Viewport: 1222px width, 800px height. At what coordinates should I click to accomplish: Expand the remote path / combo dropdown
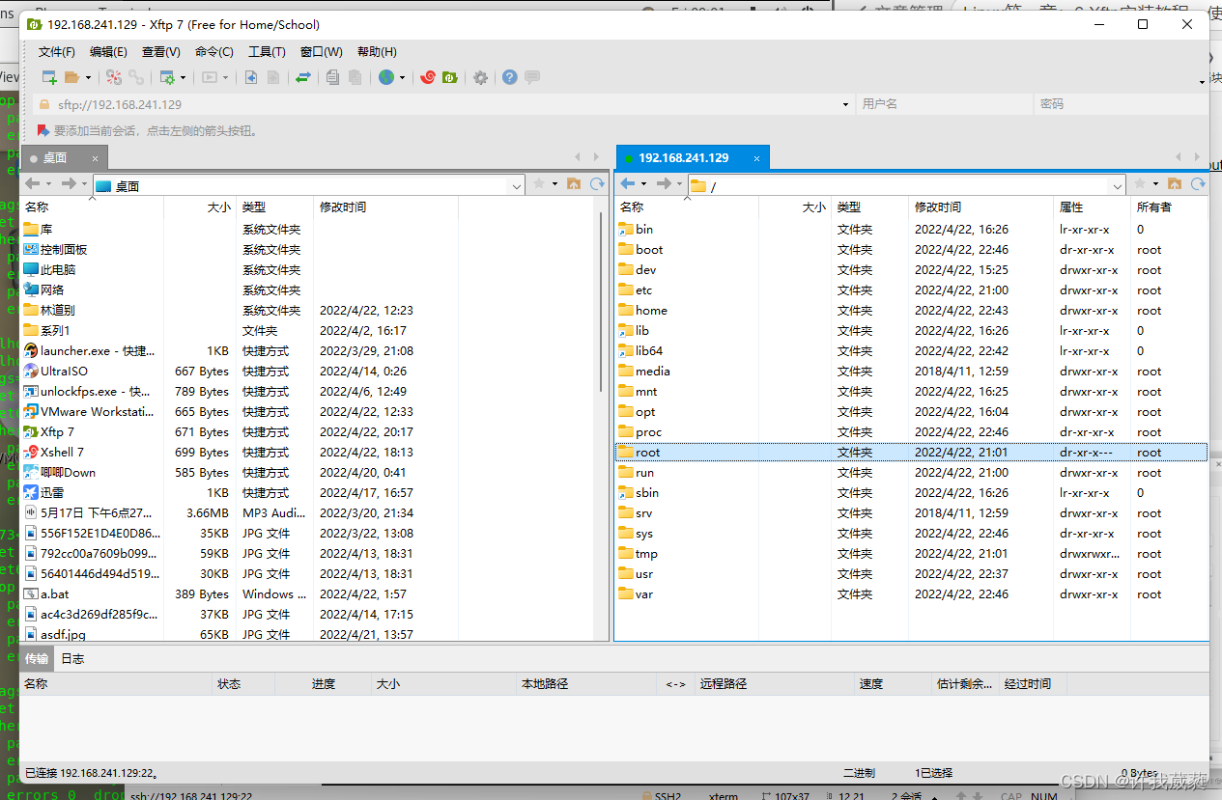click(1118, 186)
